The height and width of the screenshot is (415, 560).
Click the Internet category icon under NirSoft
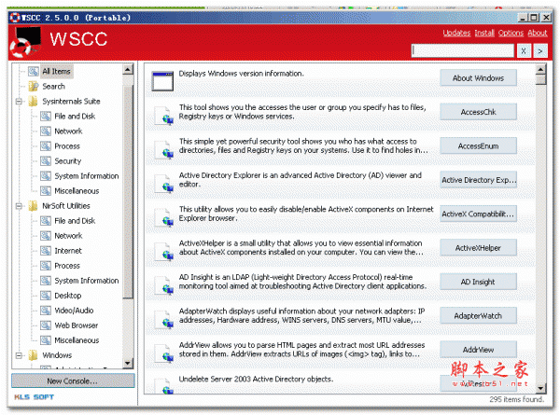pos(46,251)
